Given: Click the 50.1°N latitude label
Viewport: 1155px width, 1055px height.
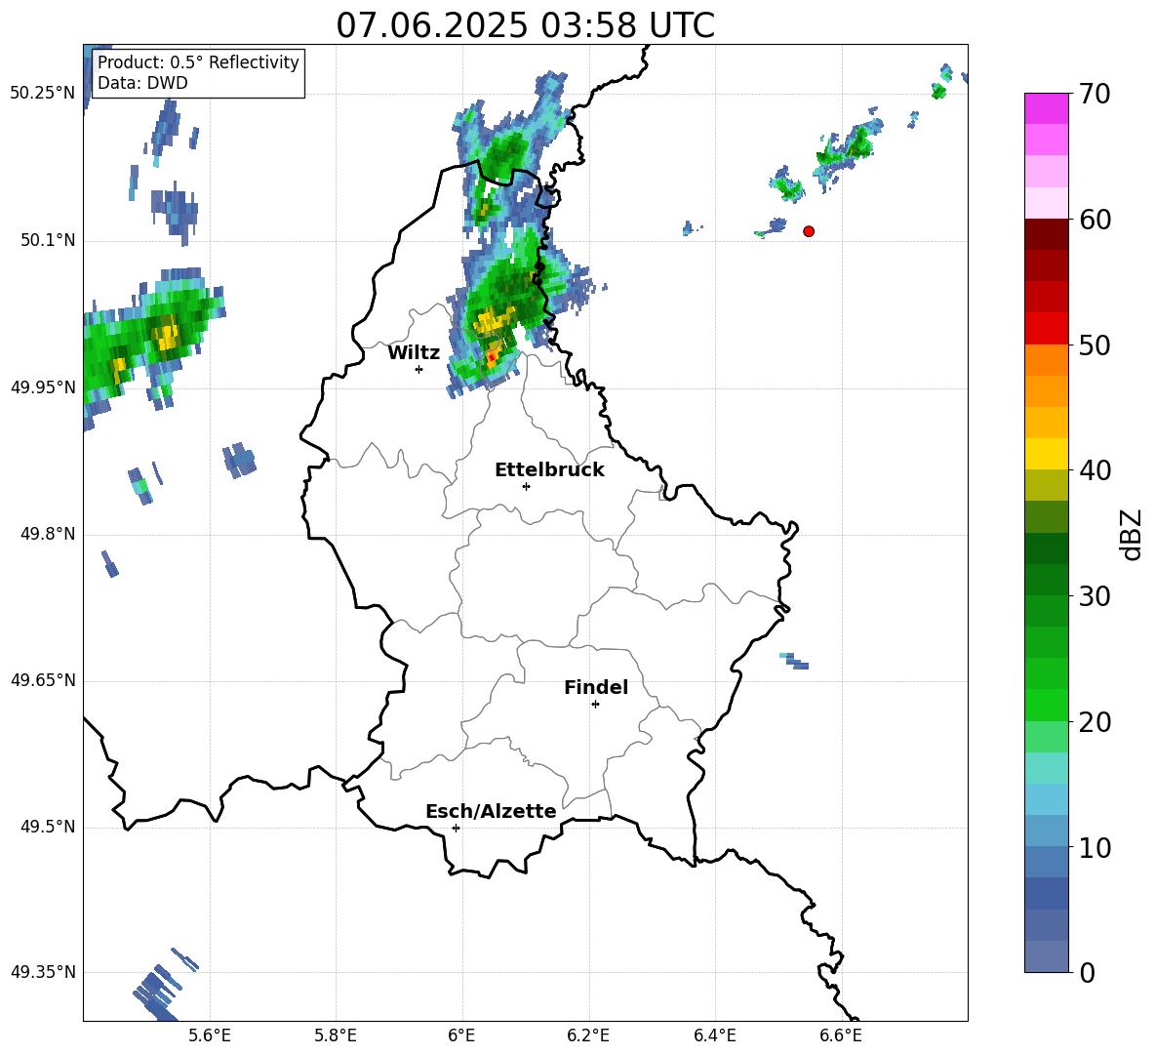Looking at the screenshot, I should click(48, 240).
